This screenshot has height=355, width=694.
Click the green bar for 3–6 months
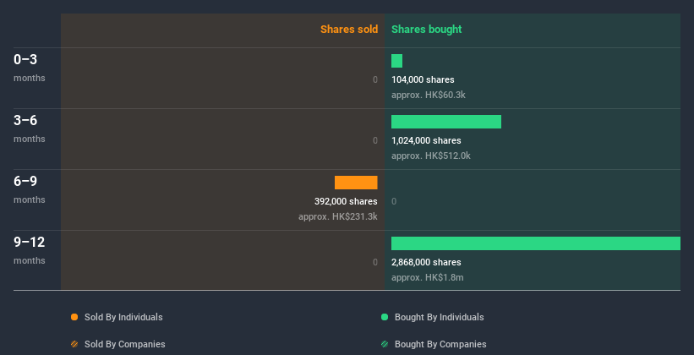pos(446,122)
